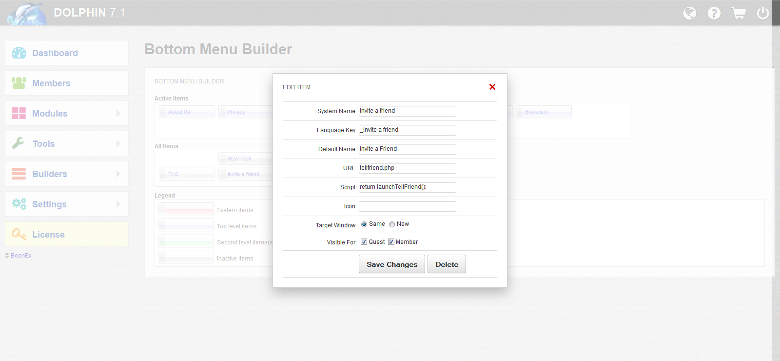
Task: Click the globe icon in the header
Action: pos(689,13)
